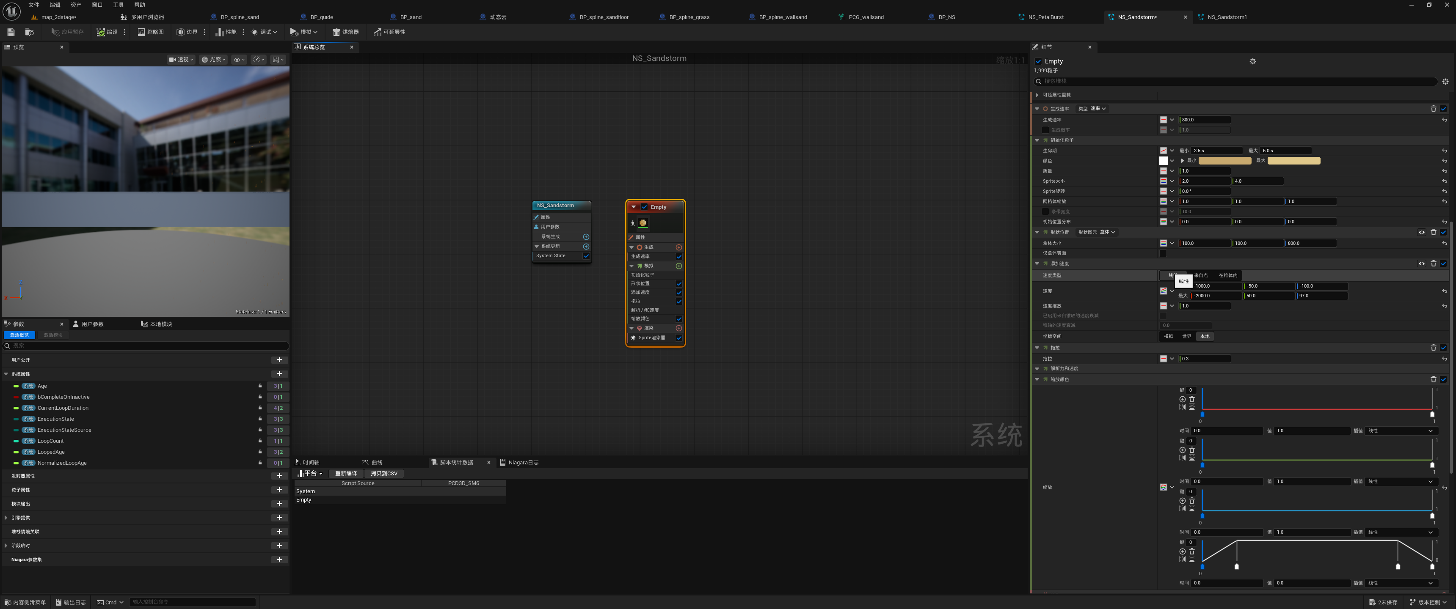This screenshot has width=1456, height=609.
Task: Open 最大 color swatch picker
Action: point(1294,161)
